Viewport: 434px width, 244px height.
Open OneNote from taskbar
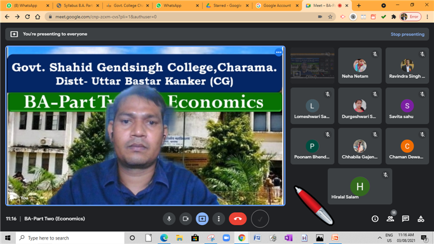pos(288,238)
